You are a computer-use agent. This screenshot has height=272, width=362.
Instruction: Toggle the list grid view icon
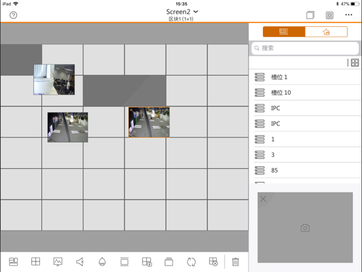[x=355, y=62]
